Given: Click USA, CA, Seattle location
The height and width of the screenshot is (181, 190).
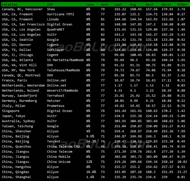Looking at the screenshot, I should pyautogui.click(x=18, y=40).
